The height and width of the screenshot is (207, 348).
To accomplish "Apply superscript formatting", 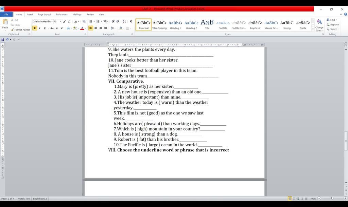I will pos(62,28).
